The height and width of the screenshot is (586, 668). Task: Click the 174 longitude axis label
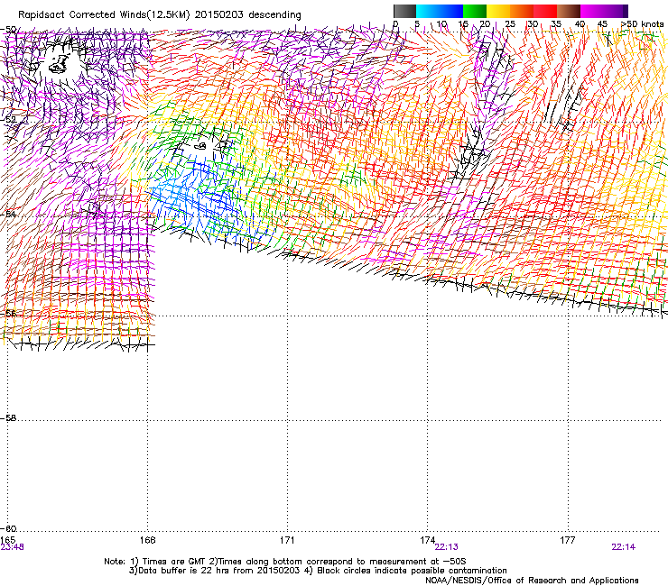pos(427,540)
